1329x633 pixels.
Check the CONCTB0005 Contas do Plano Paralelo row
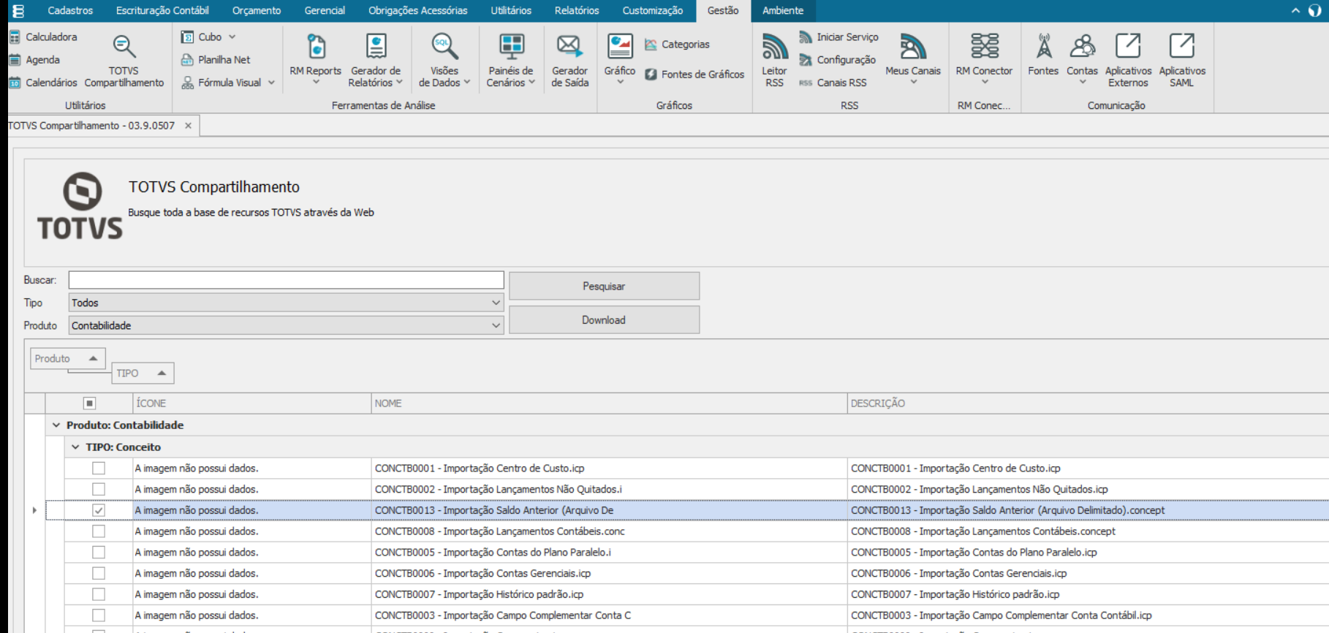99,553
